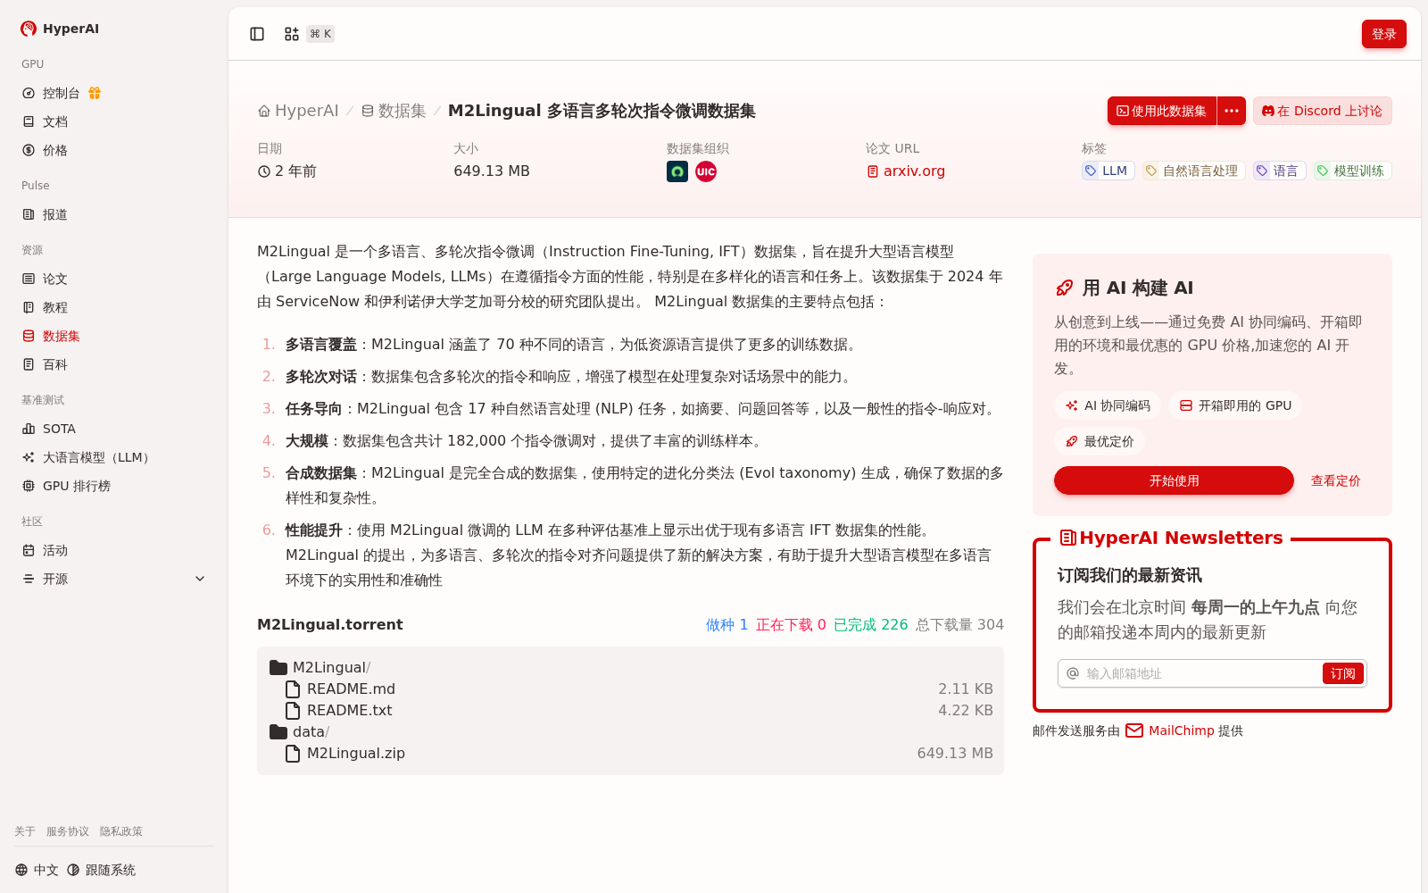Image resolution: width=1428 pixels, height=893 pixels.
Task: Click the M2Lingual folder icon
Action: [x=278, y=667]
